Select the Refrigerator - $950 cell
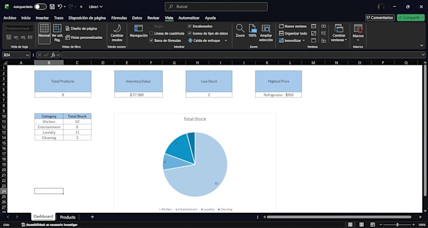Viewport: 428px width, 228px height. click(x=278, y=95)
